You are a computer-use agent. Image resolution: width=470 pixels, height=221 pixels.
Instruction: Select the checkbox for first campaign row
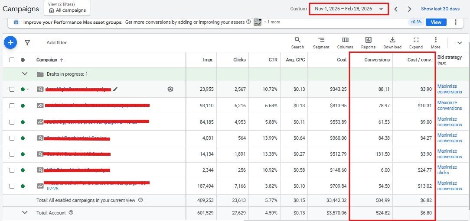point(12,90)
